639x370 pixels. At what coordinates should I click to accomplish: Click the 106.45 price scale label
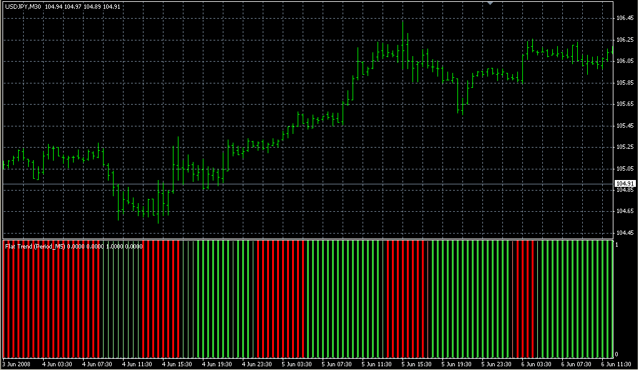click(x=625, y=18)
